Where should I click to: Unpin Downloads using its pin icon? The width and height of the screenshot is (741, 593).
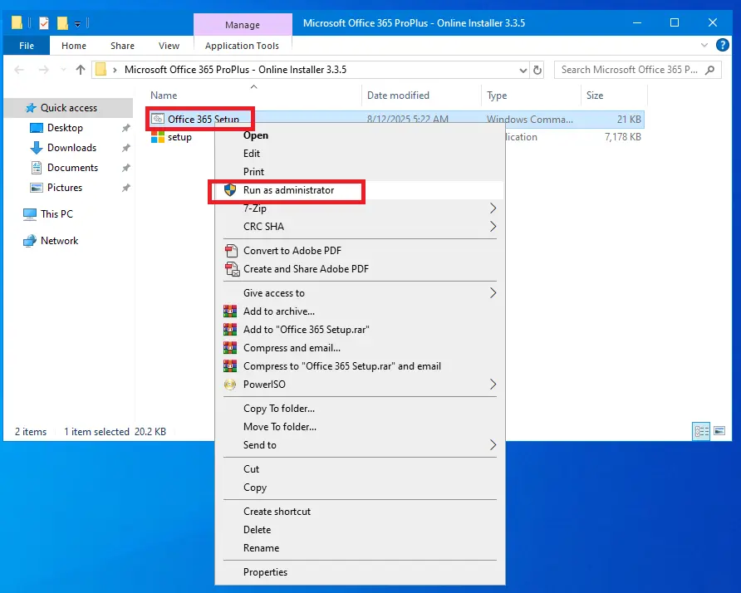(125, 148)
